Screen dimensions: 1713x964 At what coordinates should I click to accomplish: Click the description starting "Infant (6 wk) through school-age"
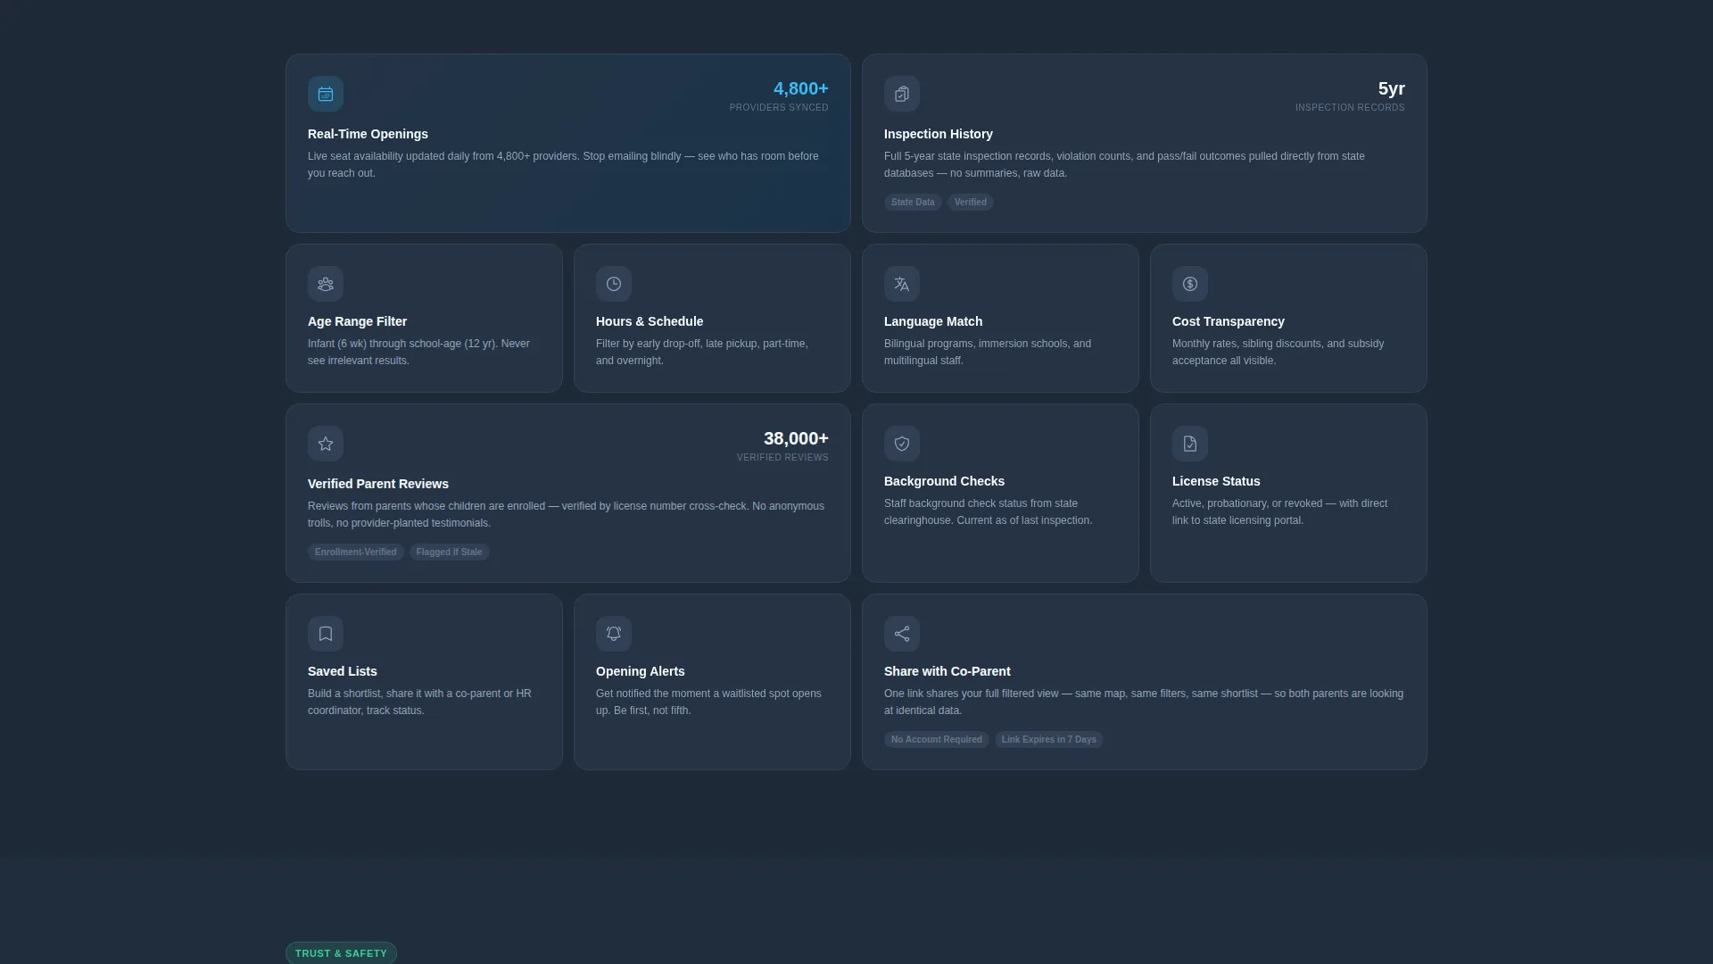click(424, 353)
